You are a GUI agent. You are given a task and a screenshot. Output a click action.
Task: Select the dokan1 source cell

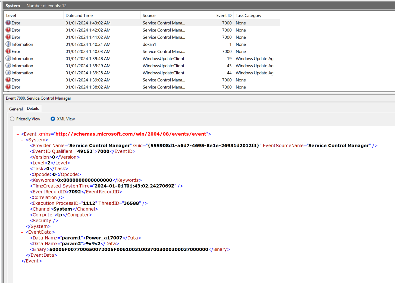149,44
